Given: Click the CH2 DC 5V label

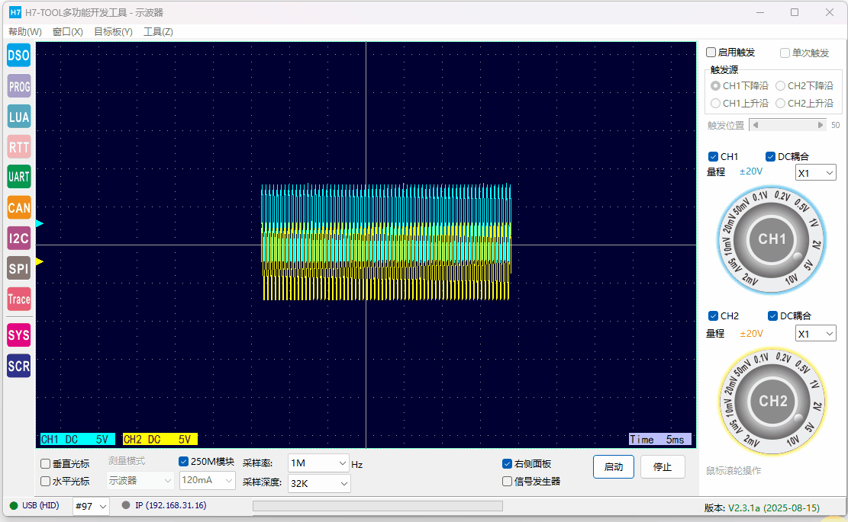Looking at the screenshot, I should tap(160, 439).
